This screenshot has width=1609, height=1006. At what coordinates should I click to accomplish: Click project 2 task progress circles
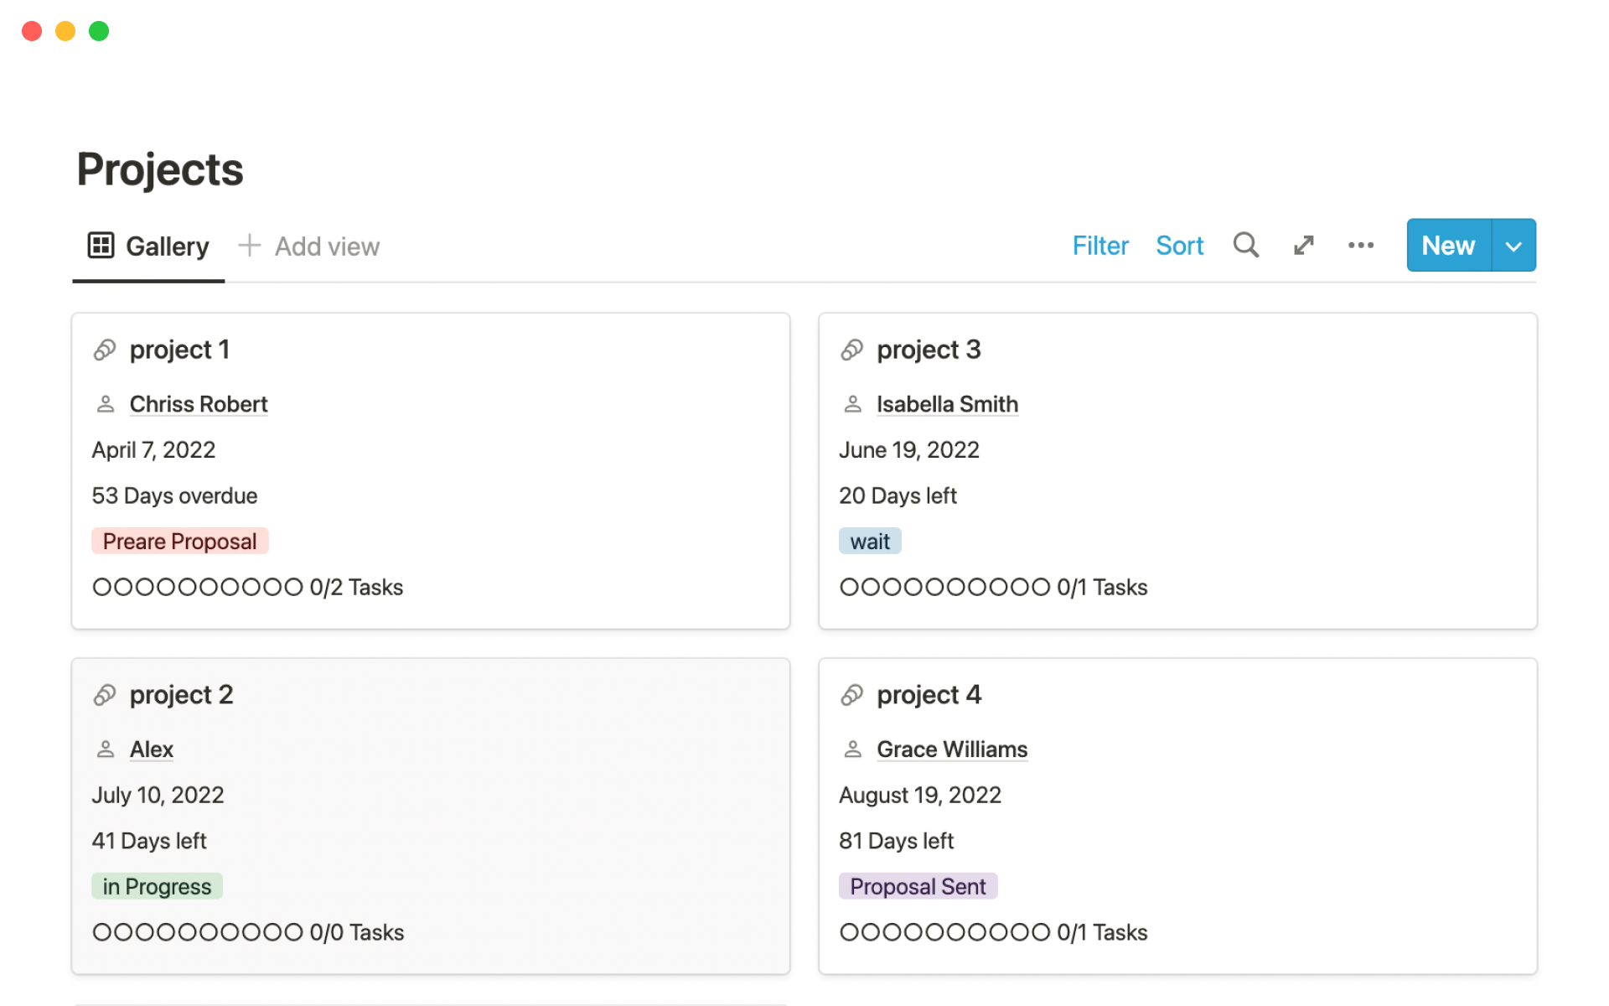(x=198, y=932)
